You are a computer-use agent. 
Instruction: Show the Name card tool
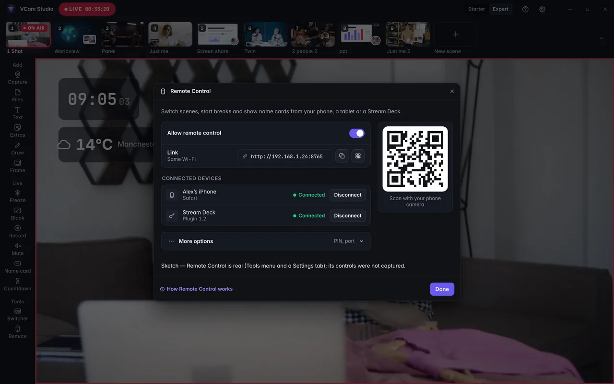click(17, 267)
